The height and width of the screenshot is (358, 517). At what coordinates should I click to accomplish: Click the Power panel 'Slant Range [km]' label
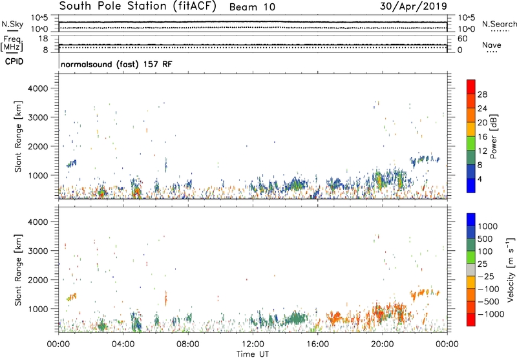[18, 136]
